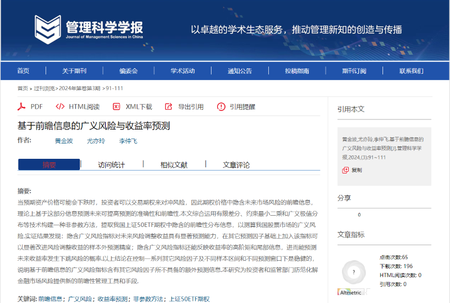This screenshot has height=303, width=450.
Task: Select 投稿指南 in the navigation bar
Action: [296, 71]
